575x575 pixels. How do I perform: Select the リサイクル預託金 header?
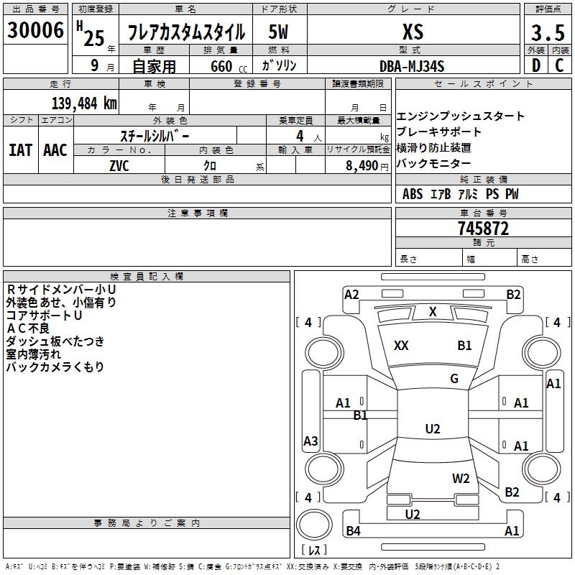358,149
